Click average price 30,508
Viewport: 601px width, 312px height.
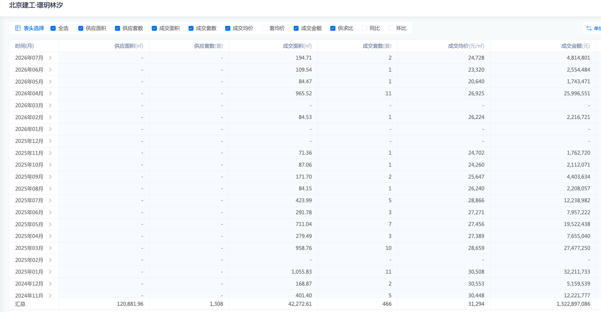click(476, 272)
